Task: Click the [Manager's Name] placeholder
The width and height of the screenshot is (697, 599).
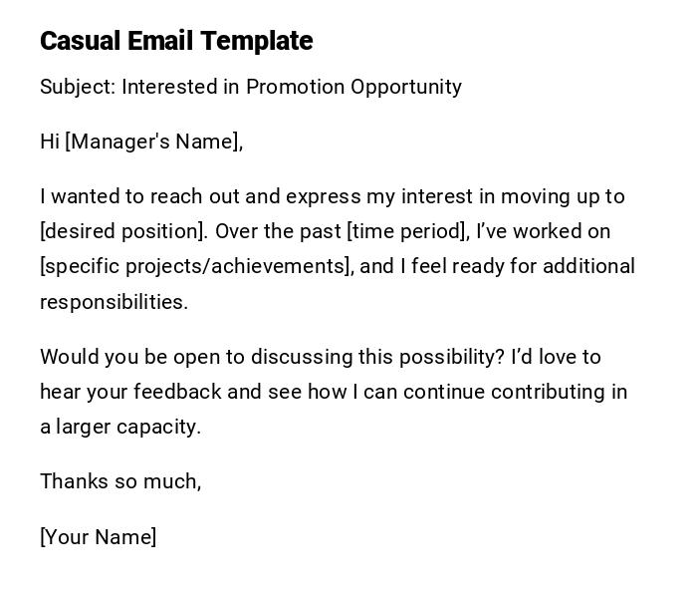Action: point(153,142)
